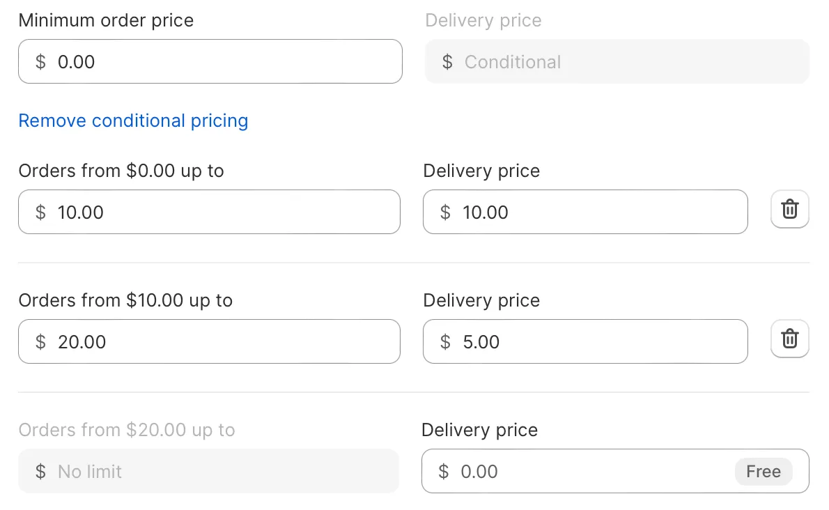The image size is (829, 510).
Task: Click the Minimum order price label
Action: coord(107,20)
